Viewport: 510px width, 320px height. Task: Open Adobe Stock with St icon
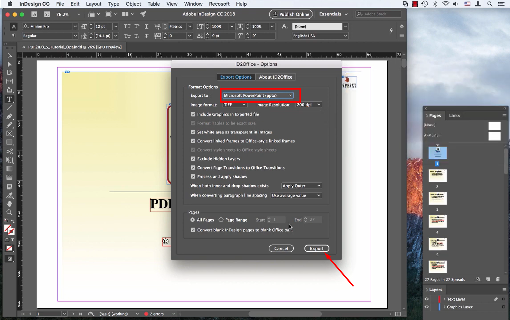pos(47,14)
